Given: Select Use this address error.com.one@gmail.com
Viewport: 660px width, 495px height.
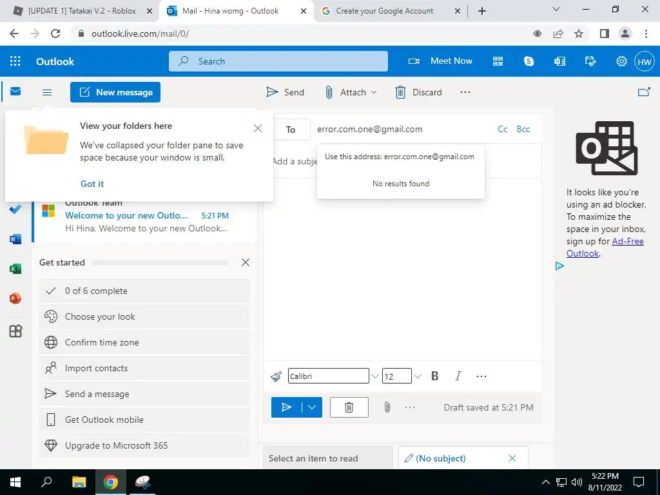Looking at the screenshot, I should [x=400, y=157].
